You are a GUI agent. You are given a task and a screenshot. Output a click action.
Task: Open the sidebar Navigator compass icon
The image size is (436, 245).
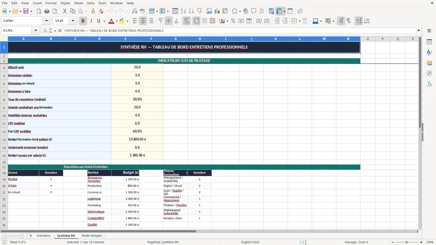(429, 74)
